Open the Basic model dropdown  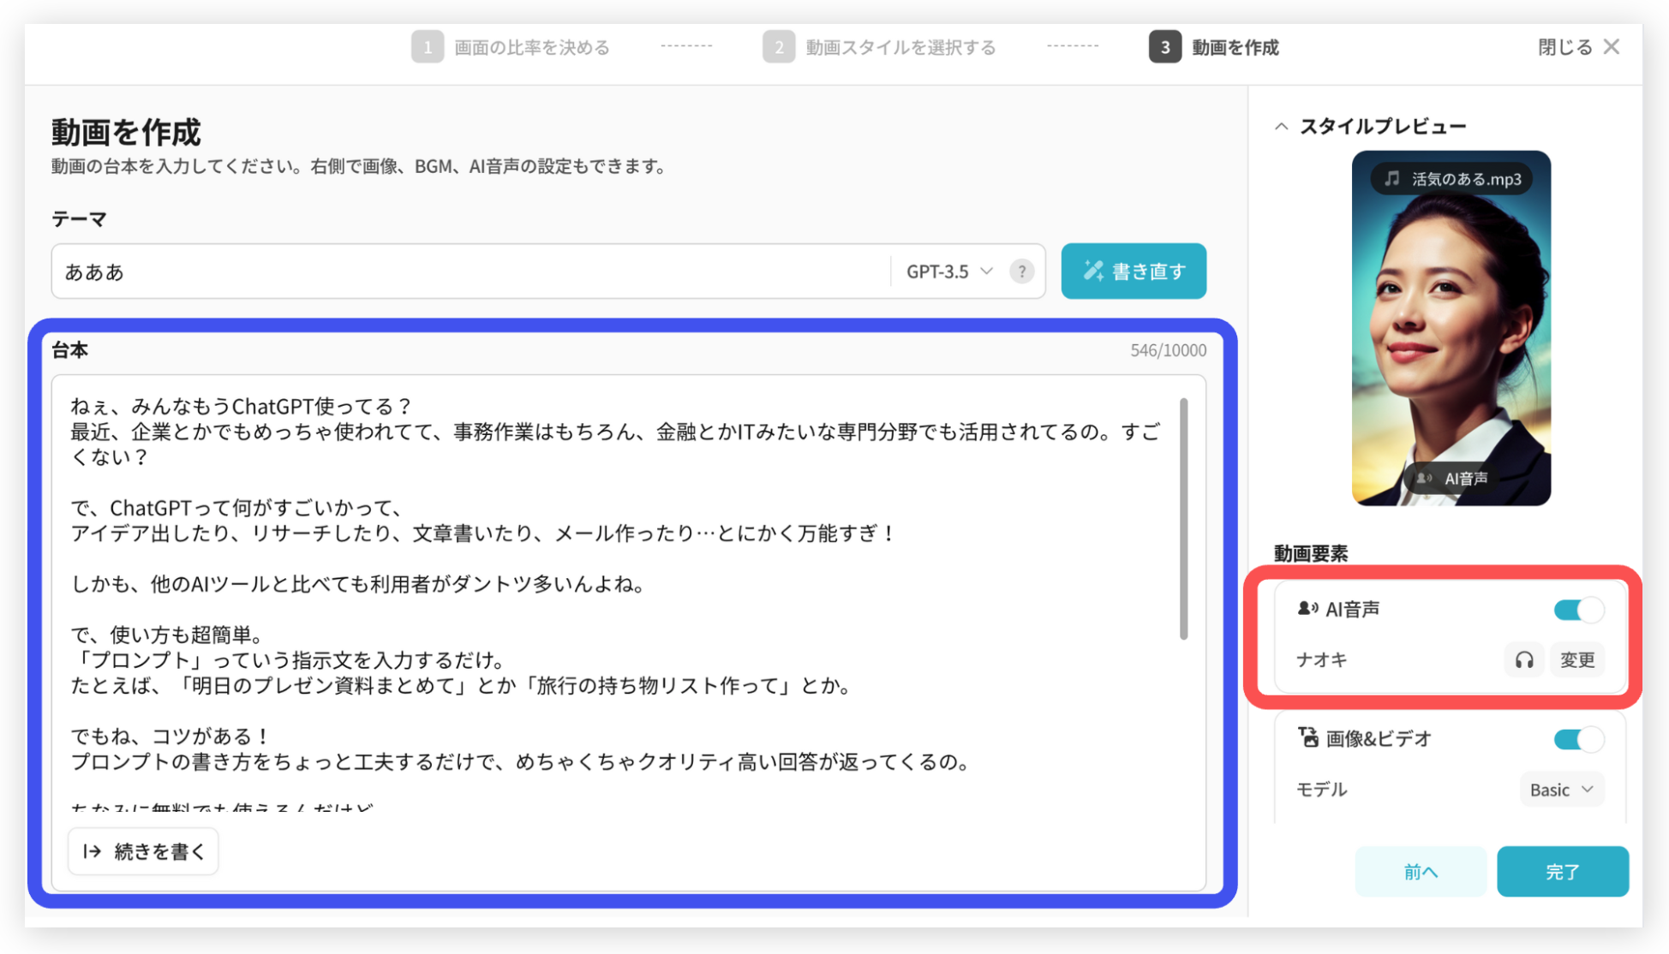pos(1561,790)
